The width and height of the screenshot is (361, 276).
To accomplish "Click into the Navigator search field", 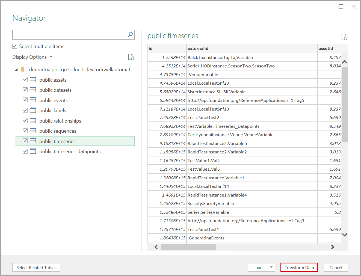I will tap(70, 35).
